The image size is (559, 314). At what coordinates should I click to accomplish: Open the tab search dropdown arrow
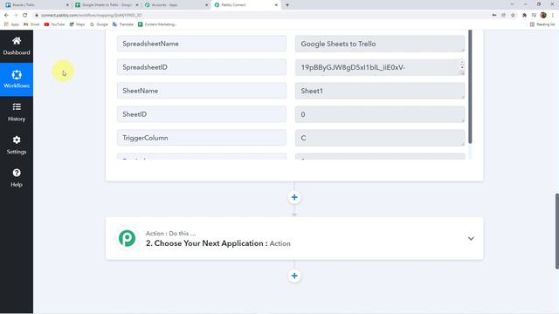(512, 4)
